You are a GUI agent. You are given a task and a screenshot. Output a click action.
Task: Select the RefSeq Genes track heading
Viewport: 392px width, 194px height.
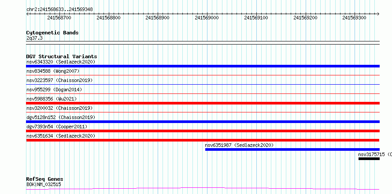coord(45,179)
